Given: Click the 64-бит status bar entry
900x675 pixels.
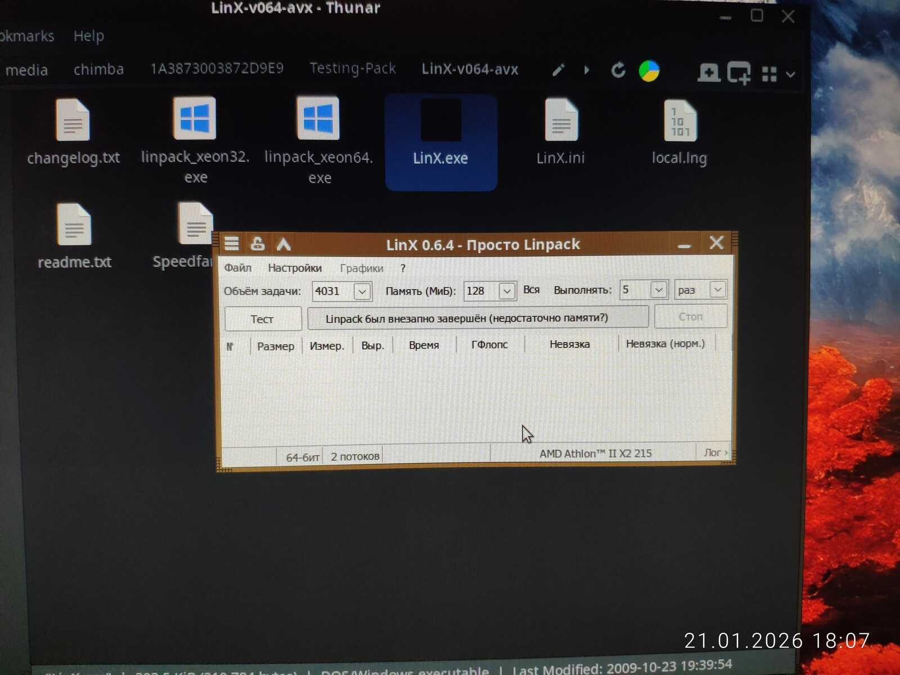Looking at the screenshot, I should pyautogui.click(x=302, y=457).
